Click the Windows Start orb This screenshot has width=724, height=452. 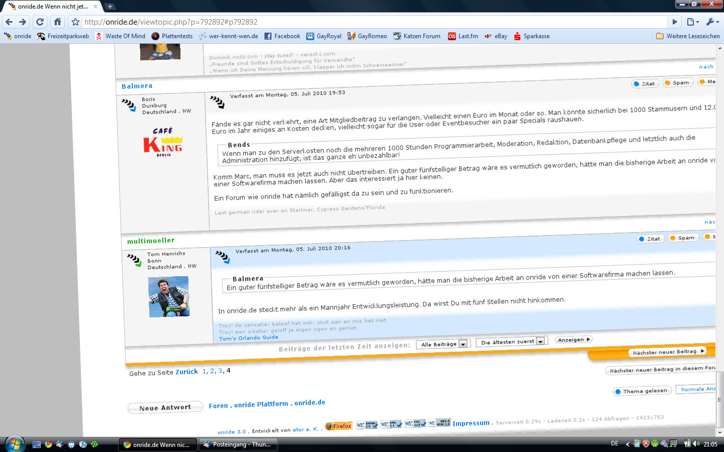pos(14,444)
